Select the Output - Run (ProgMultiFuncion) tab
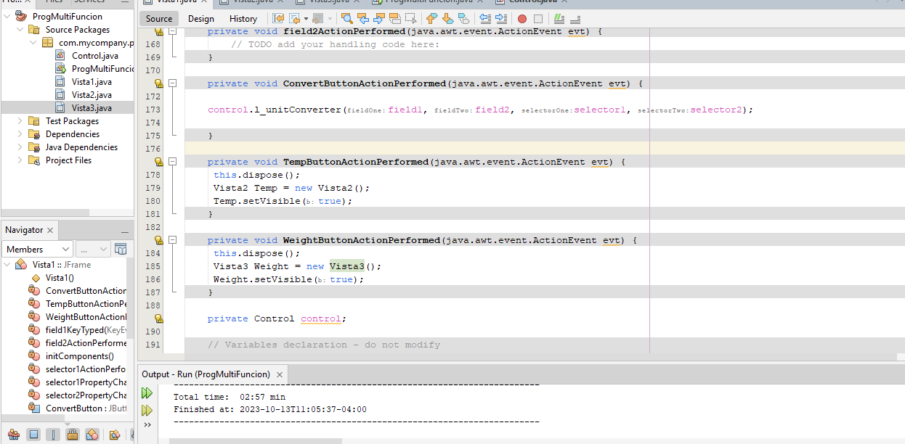 point(206,374)
